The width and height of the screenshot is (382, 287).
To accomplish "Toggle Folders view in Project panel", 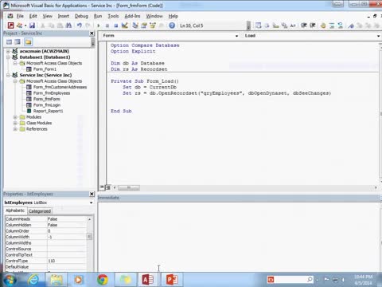I will 28,41.
